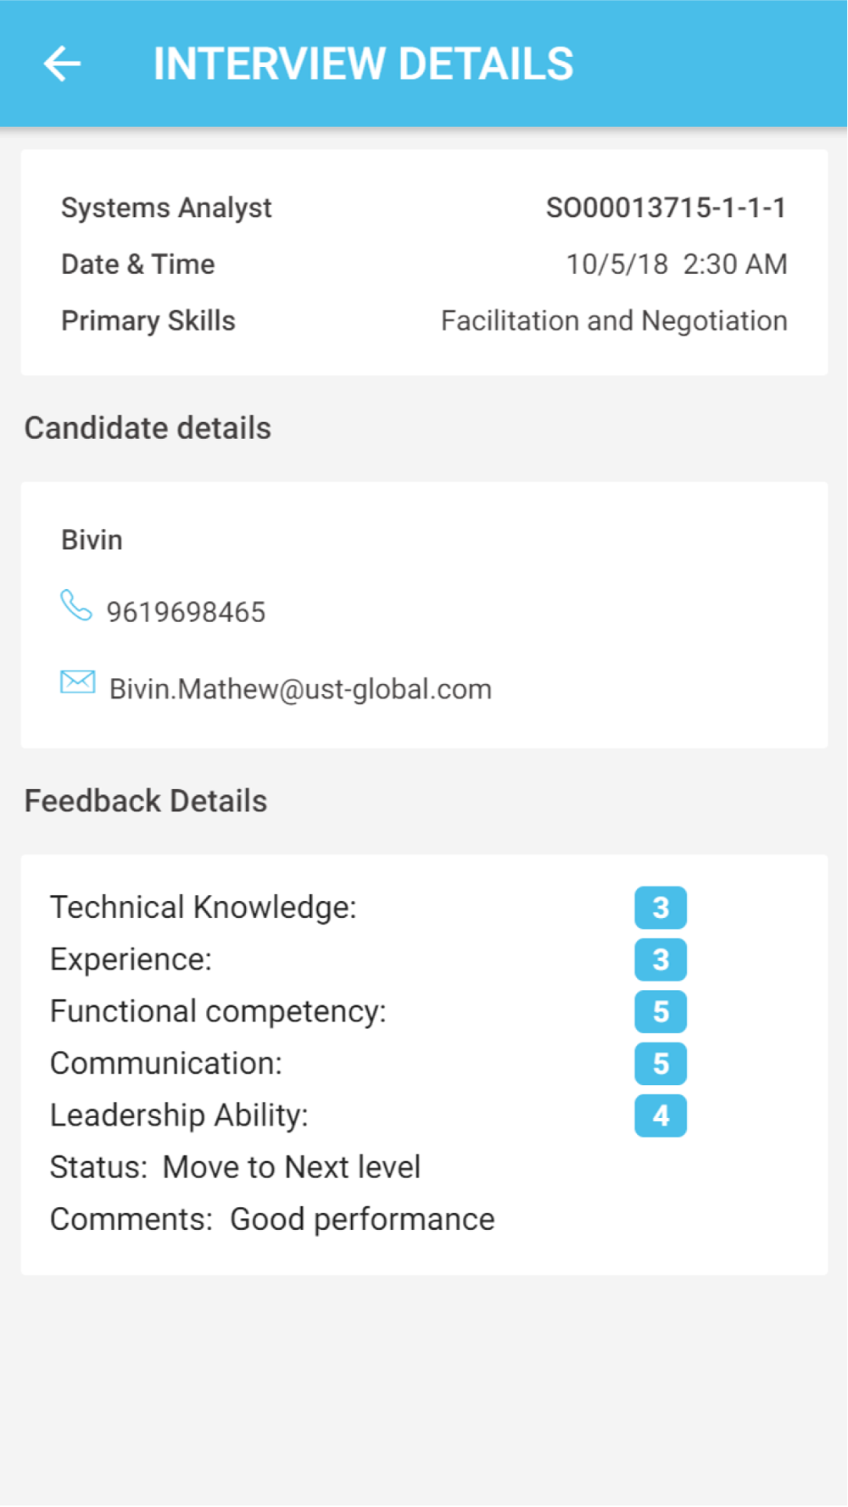
Task: Tap the Status Move to Next level line
Action: [x=235, y=1167]
